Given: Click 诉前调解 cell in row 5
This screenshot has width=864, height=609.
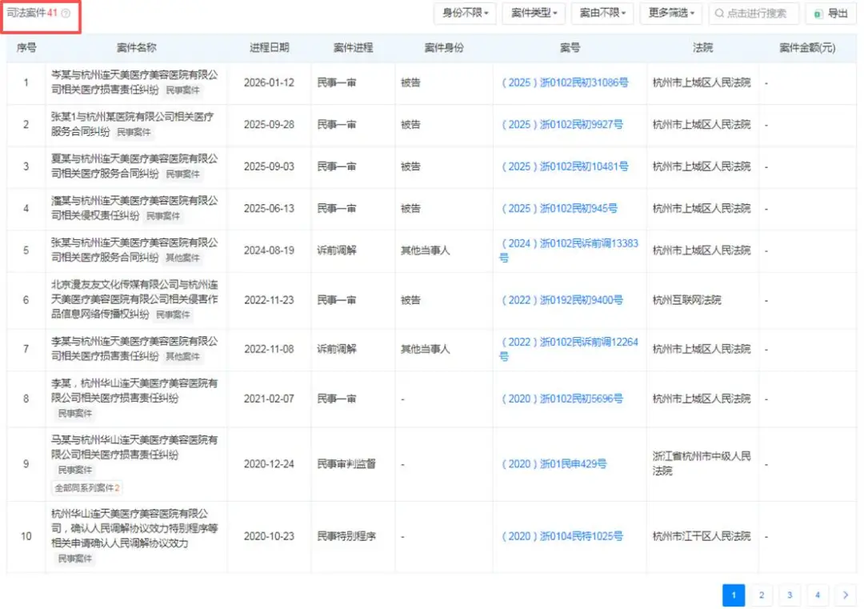Looking at the screenshot, I should click(336, 250).
